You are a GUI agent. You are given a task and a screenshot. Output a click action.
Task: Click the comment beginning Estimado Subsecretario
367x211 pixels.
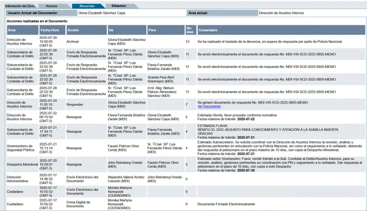click(x=280, y=148)
